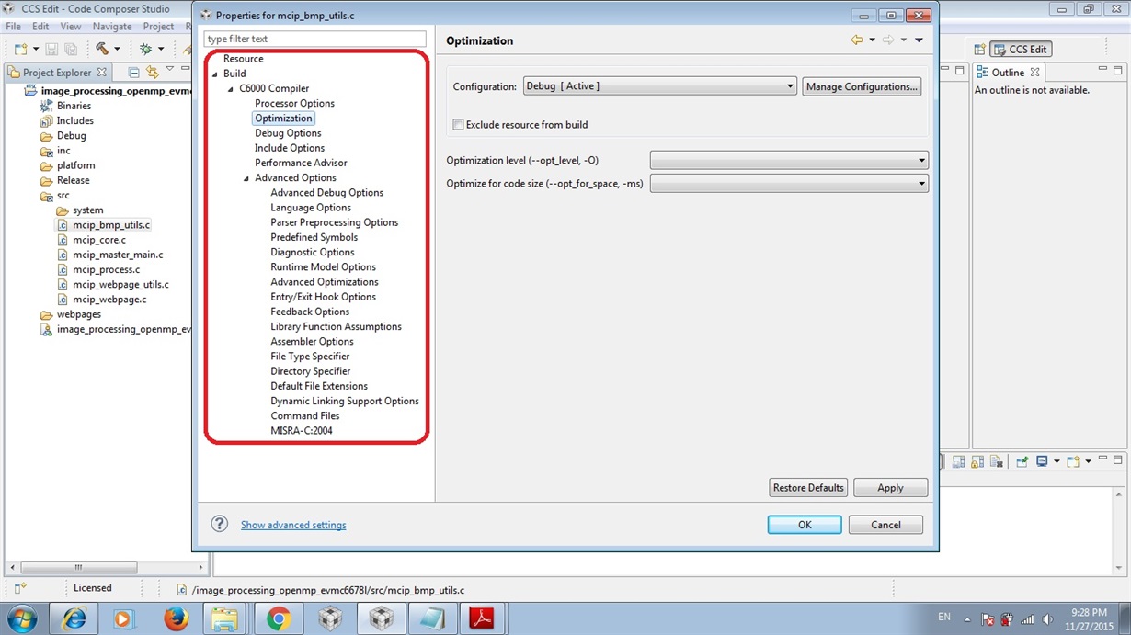Open the File menu
The image size is (1131, 635).
[x=14, y=27]
